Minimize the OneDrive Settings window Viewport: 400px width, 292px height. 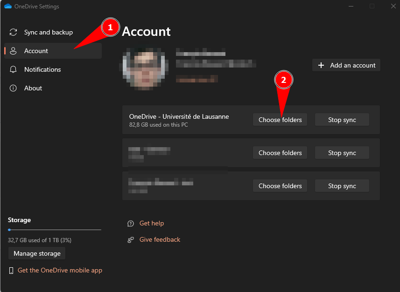tap(351, 7)
